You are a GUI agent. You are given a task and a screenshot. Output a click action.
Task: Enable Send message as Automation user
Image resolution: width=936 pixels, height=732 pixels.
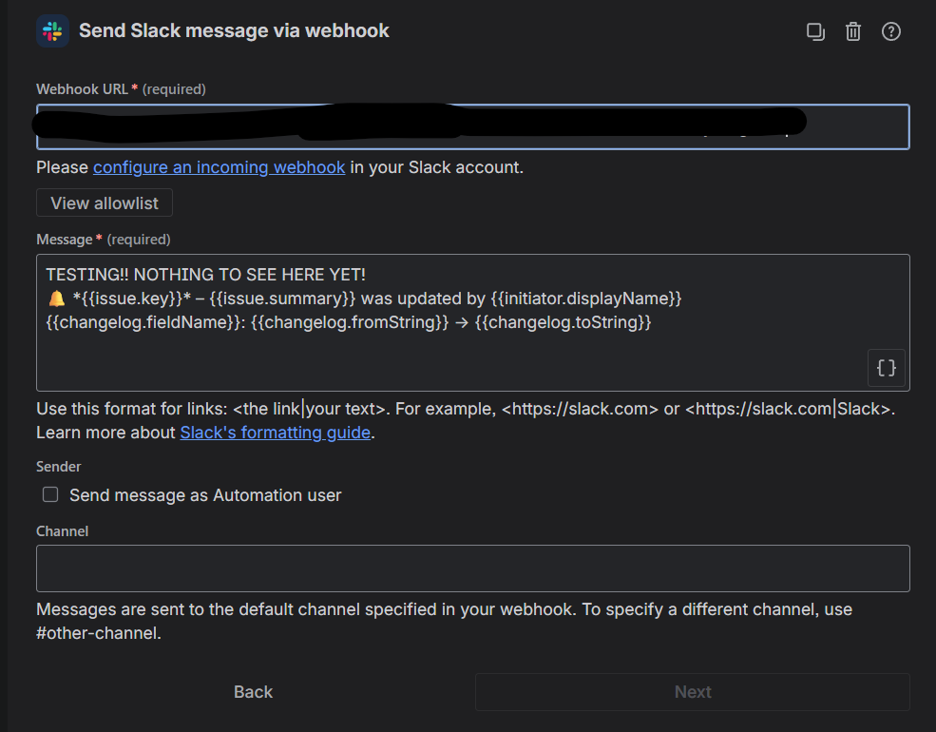tap(50, 494)
